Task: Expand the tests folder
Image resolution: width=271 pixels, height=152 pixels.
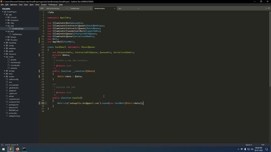Action: pyautogui.click(x=5, y=74)
